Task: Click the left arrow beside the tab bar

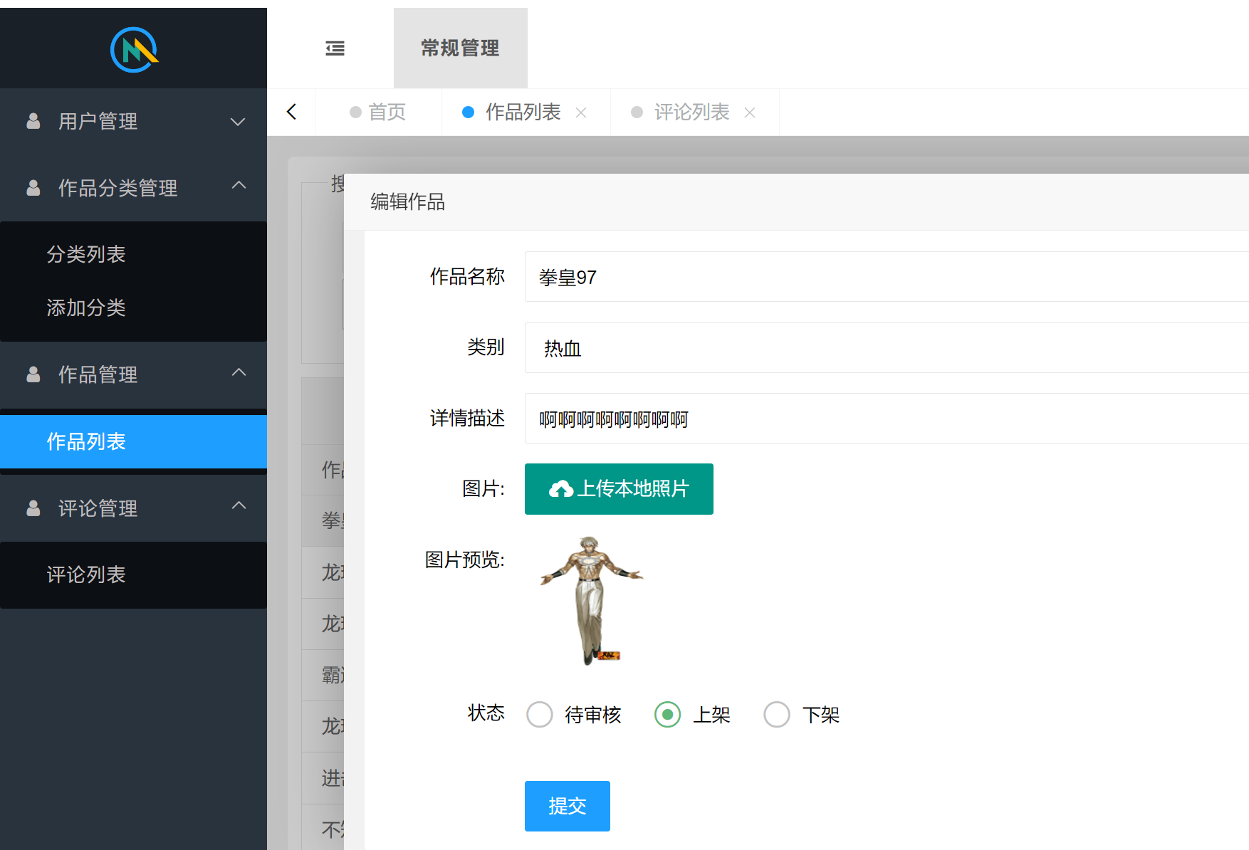Action: [291, 112]
